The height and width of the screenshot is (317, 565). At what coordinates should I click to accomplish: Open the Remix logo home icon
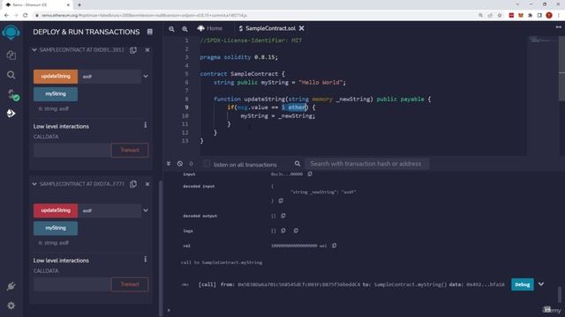click(11, 33)
